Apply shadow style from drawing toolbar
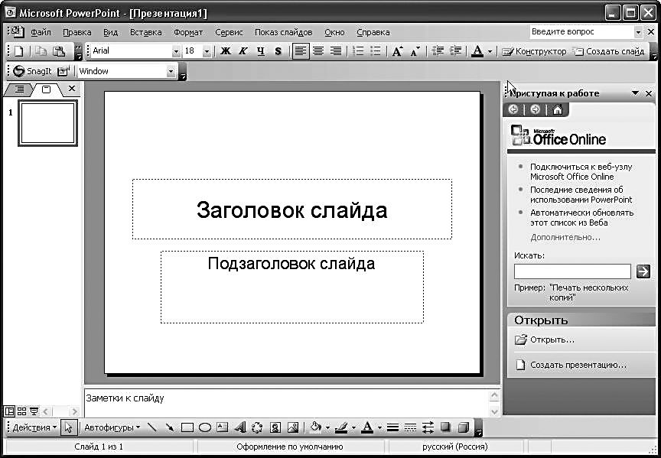This screenshot has height=458, width=661. point(447,427)
